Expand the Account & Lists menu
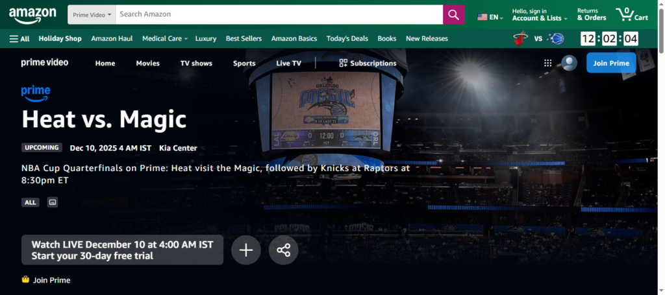 [x=539, y=14]
